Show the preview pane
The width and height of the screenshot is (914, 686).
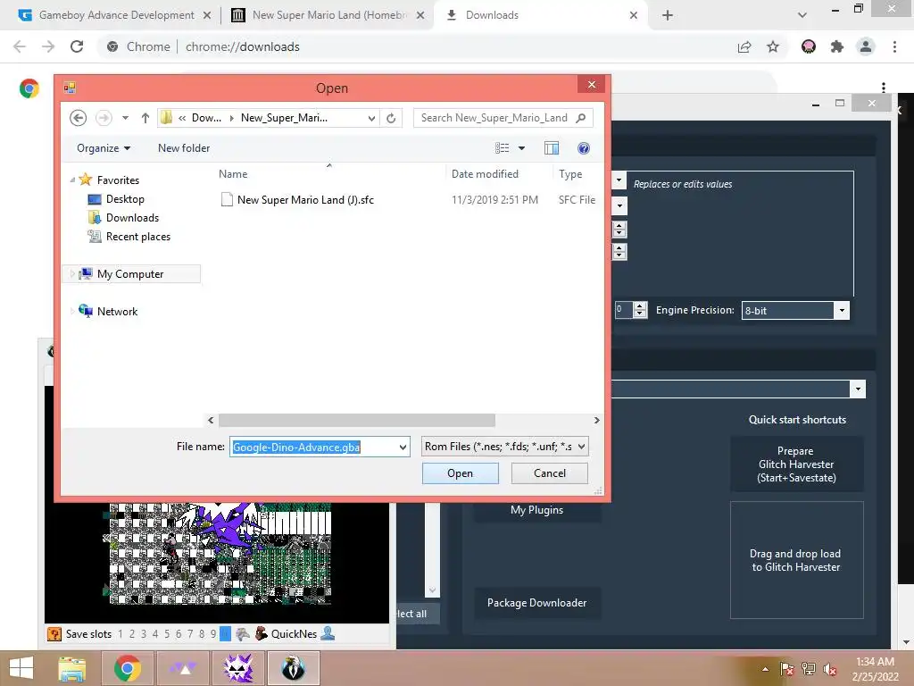[x=552, y=148]
